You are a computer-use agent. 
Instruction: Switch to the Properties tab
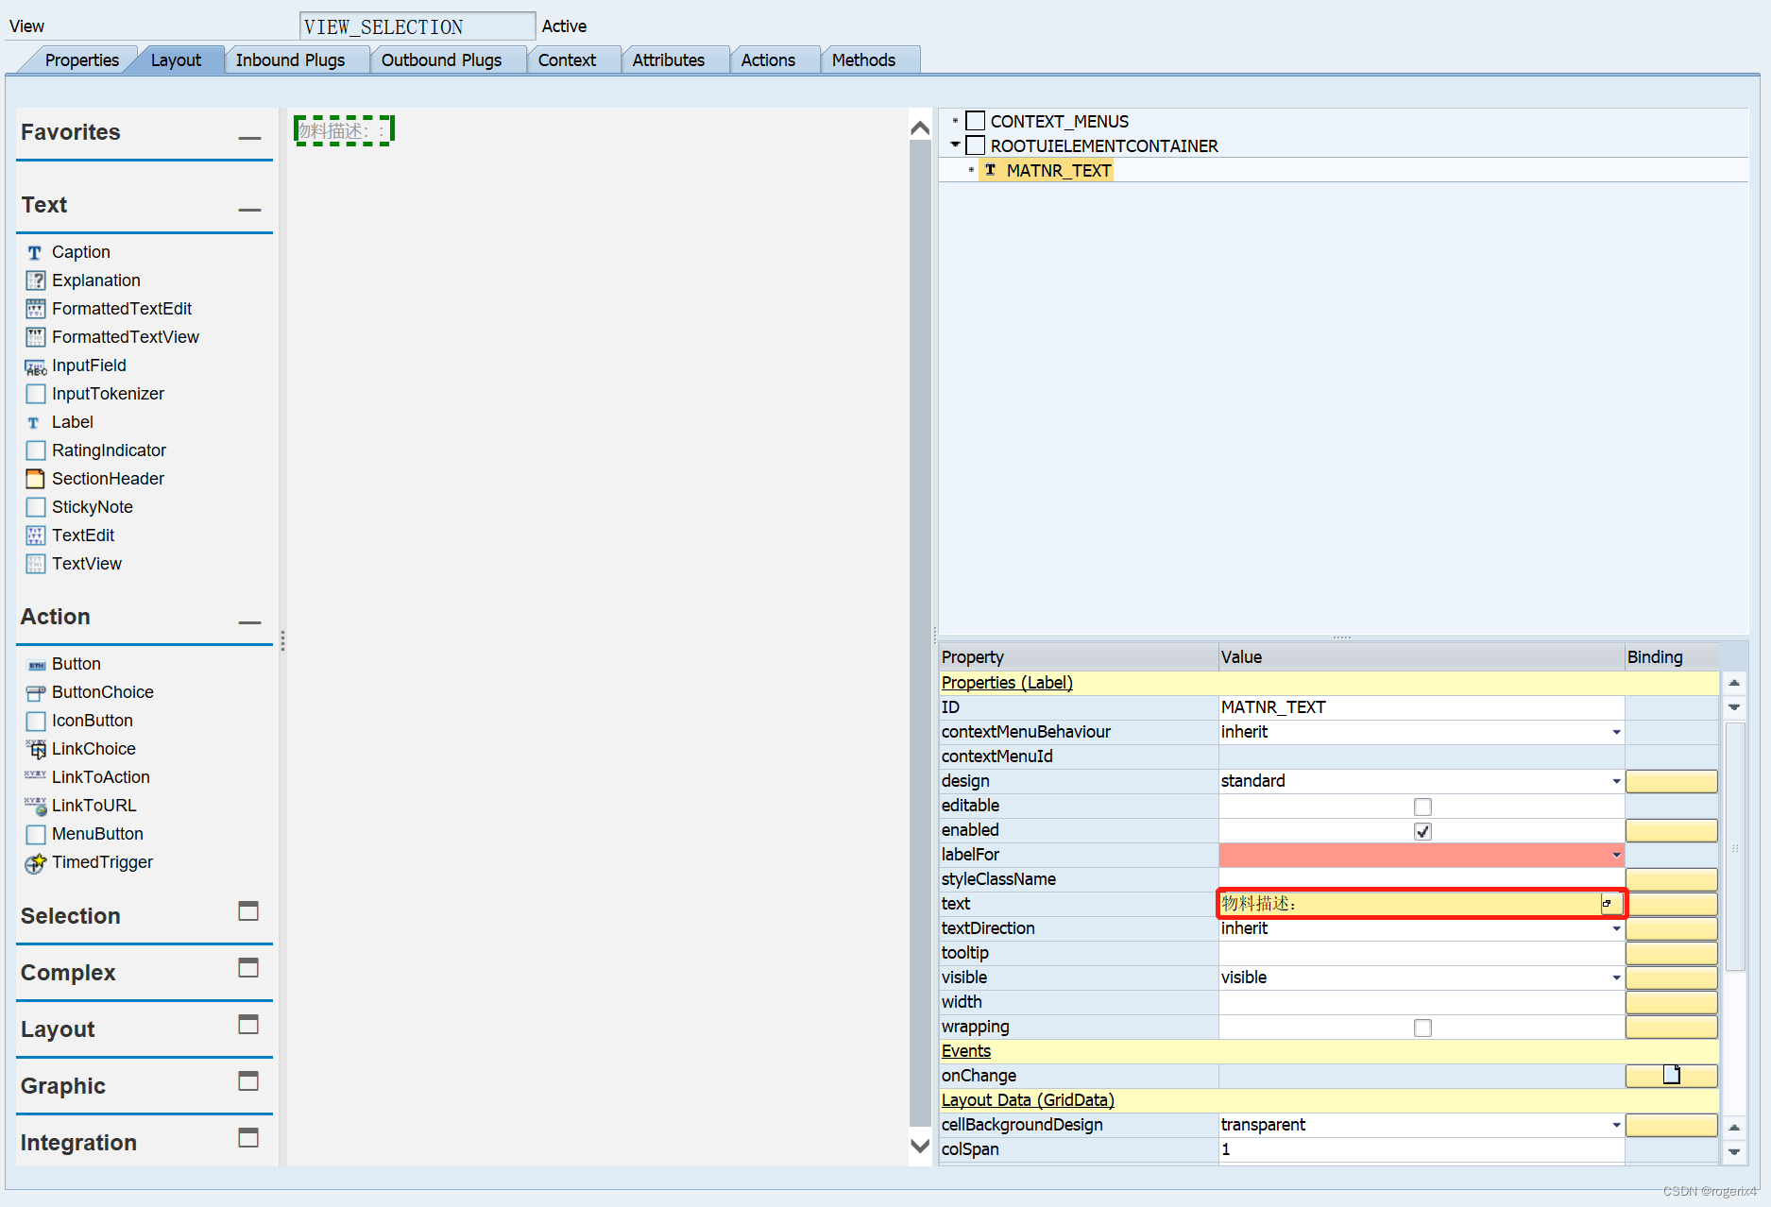81,60
